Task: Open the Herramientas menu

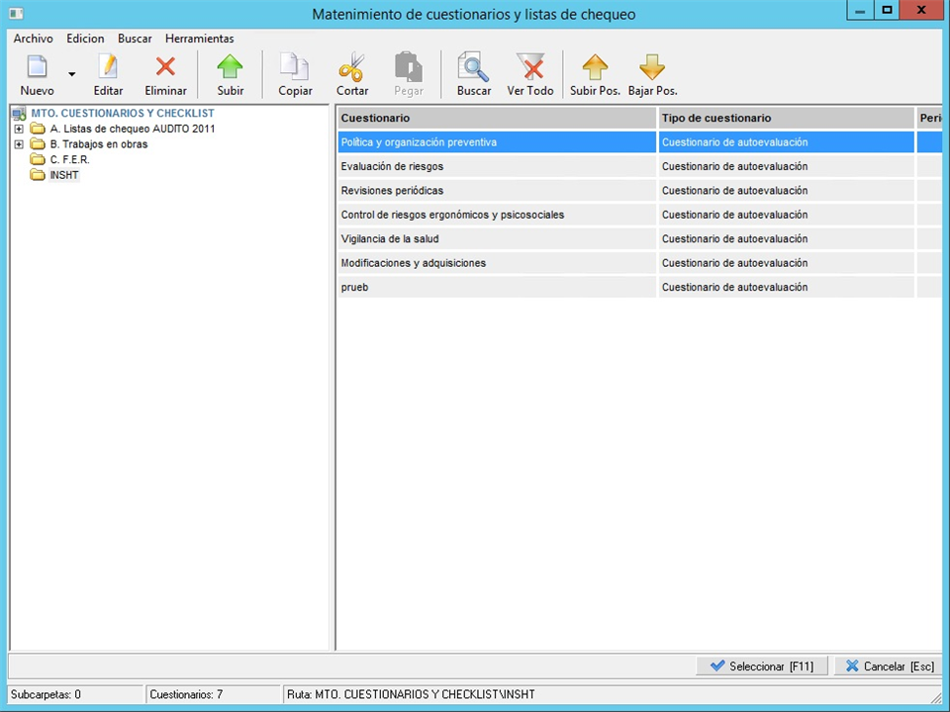Action: coord(199,39)
